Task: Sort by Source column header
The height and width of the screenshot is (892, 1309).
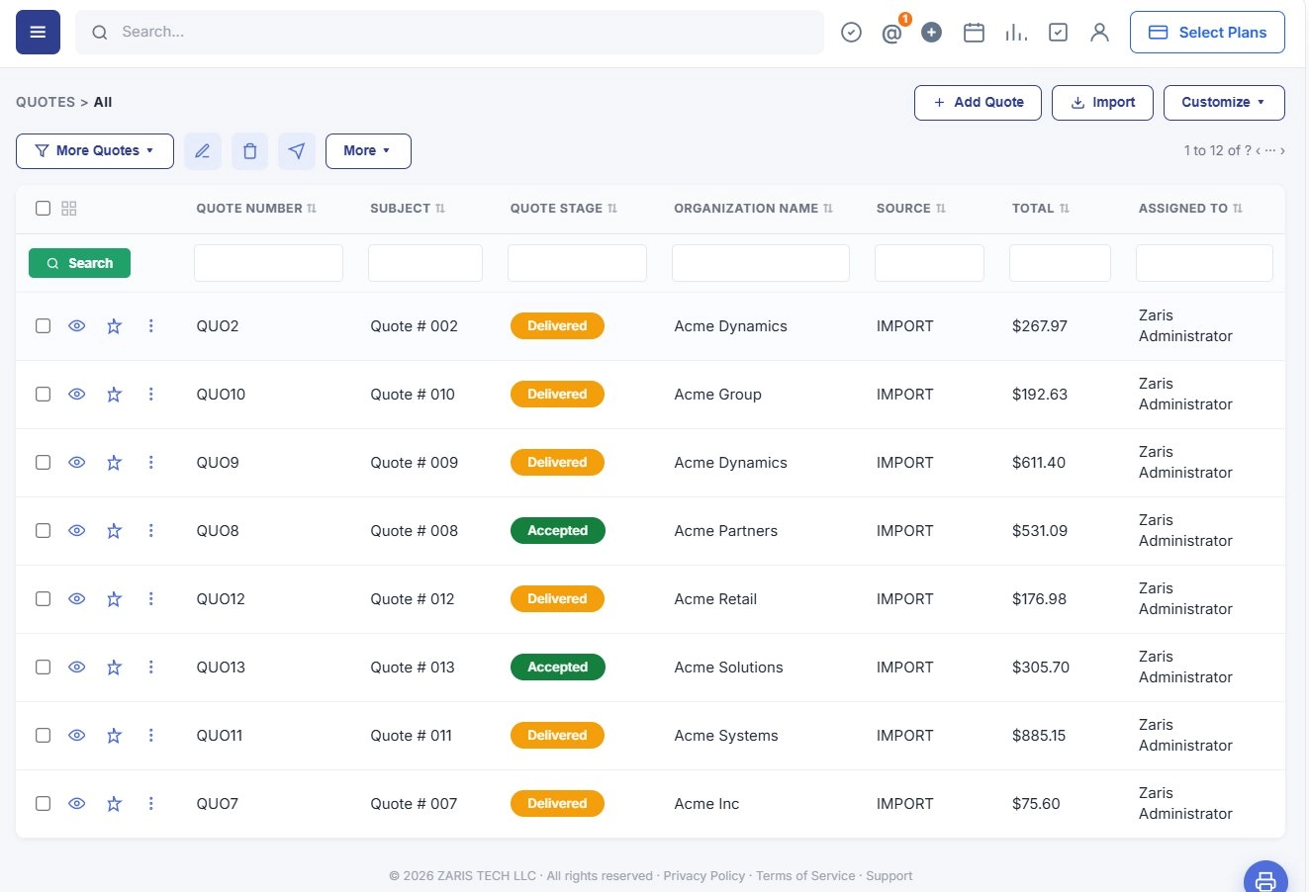Action: pos(911,209)
